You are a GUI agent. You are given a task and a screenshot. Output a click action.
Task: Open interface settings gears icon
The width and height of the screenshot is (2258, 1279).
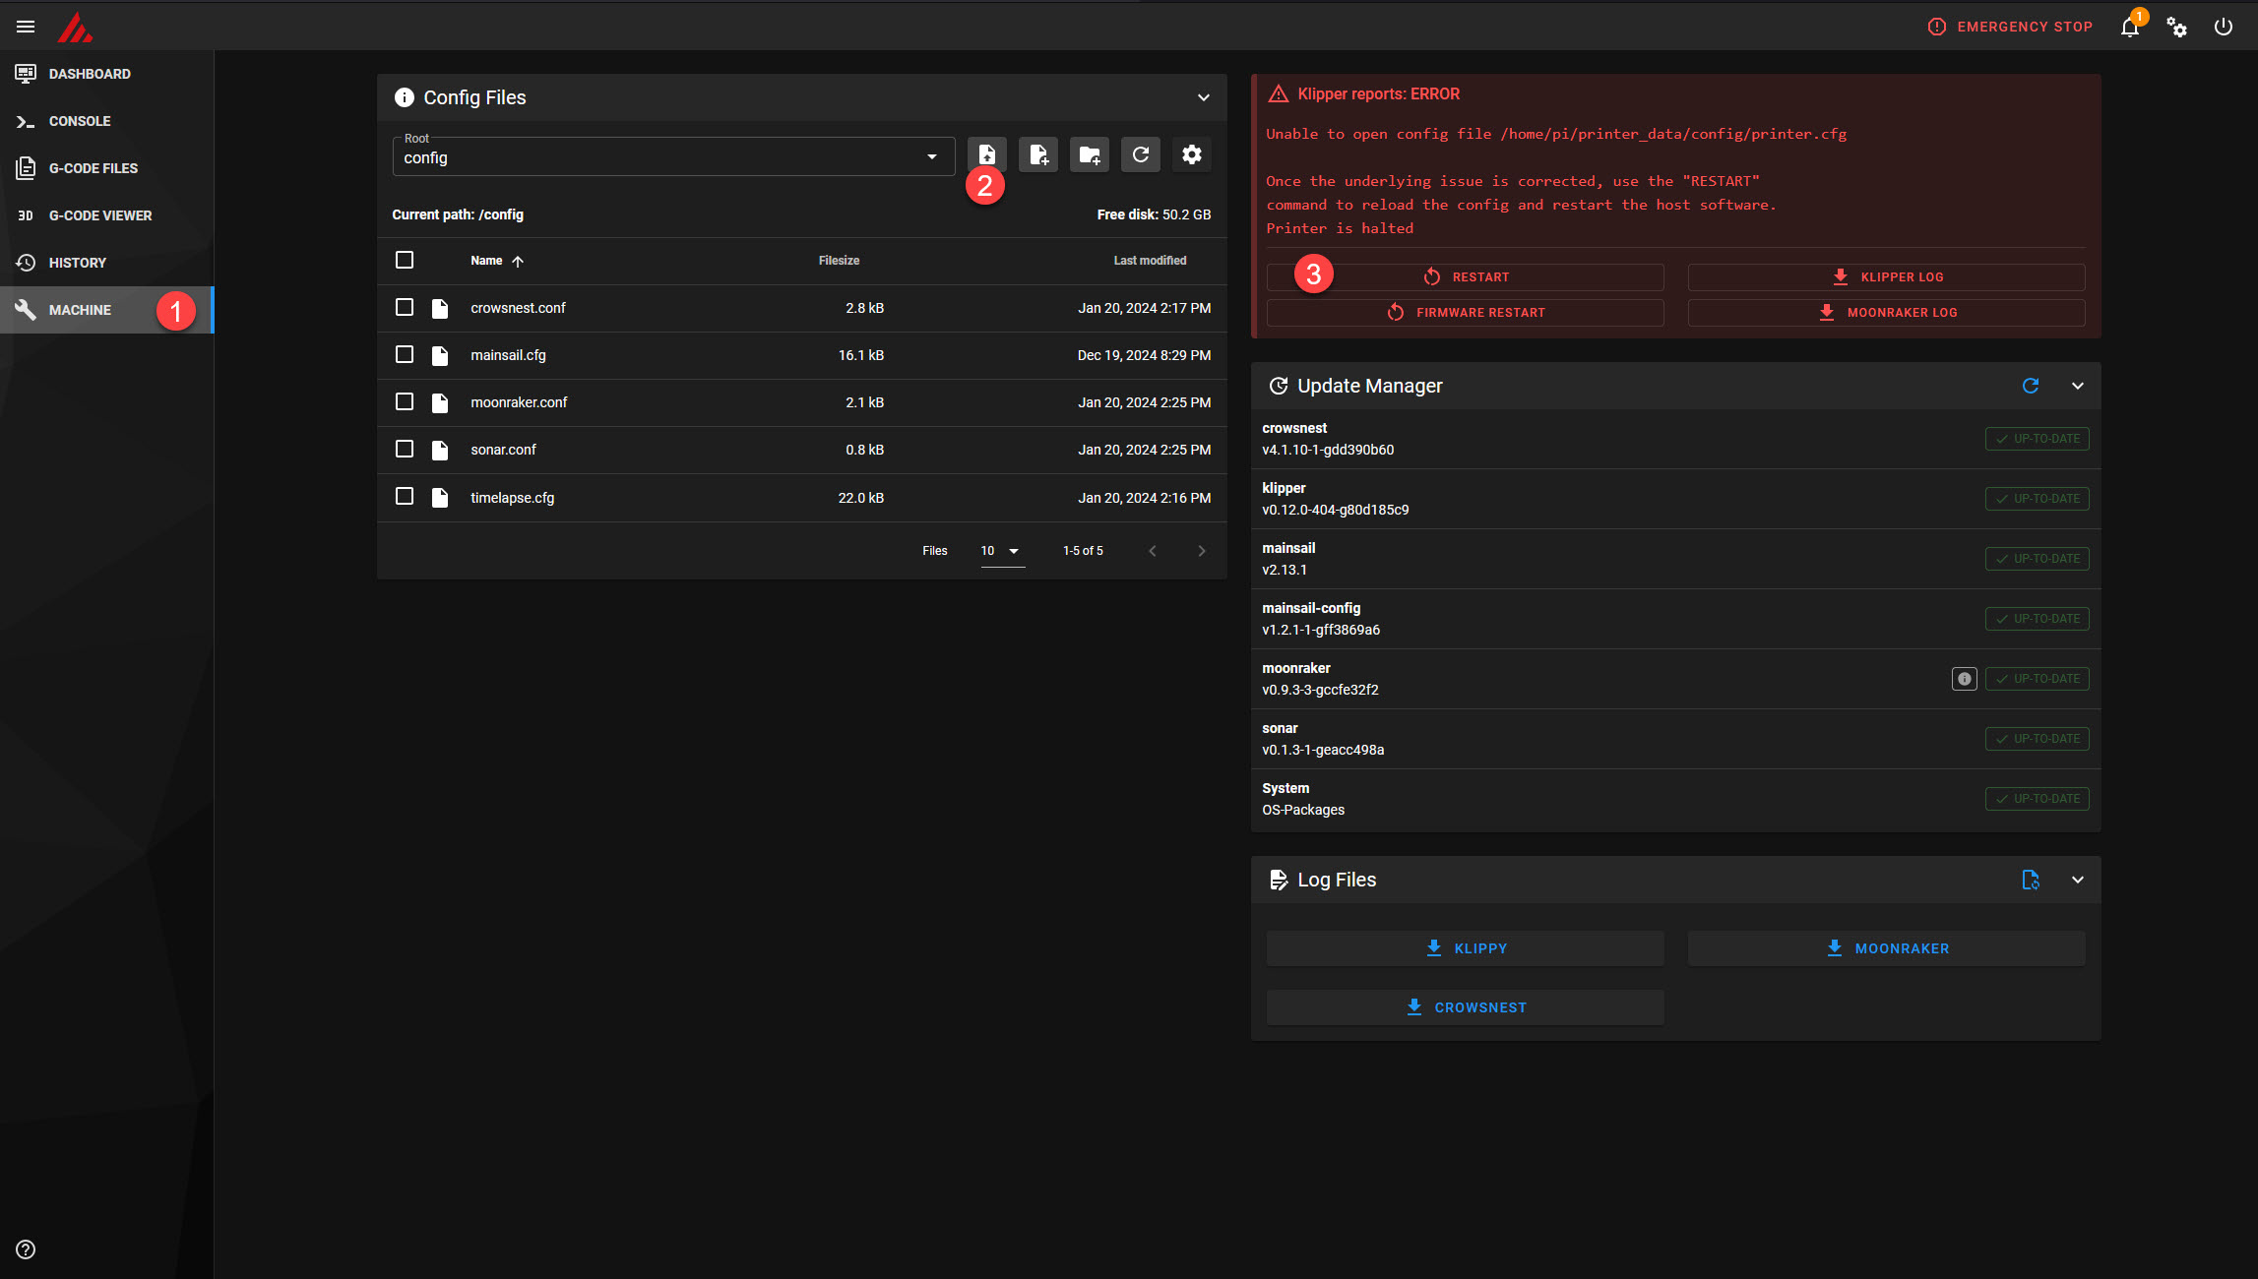click(2176, 27)
